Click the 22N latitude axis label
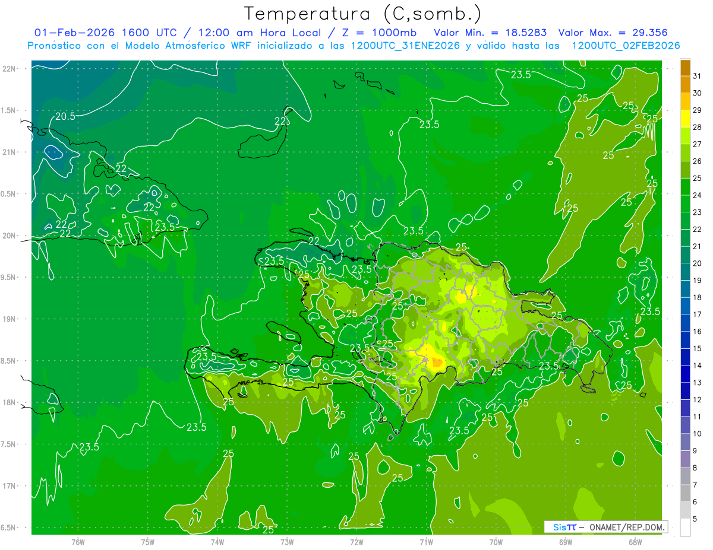 point(8,69)
